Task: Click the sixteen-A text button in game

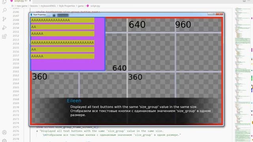Action: click(x=62, y=20)
